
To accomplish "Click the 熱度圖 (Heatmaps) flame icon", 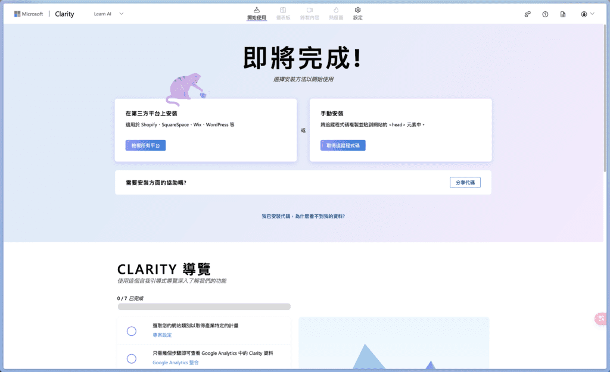I will (x=335, y=10).
